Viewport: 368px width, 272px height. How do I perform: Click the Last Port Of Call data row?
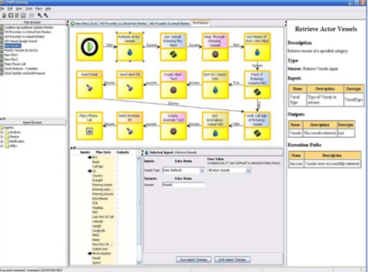point(102,217)
